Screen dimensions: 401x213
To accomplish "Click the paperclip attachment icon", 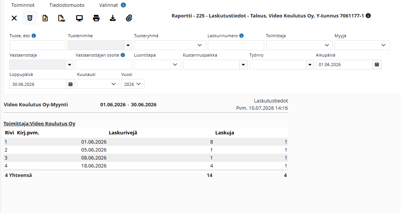I will click(x=129, y=18).
